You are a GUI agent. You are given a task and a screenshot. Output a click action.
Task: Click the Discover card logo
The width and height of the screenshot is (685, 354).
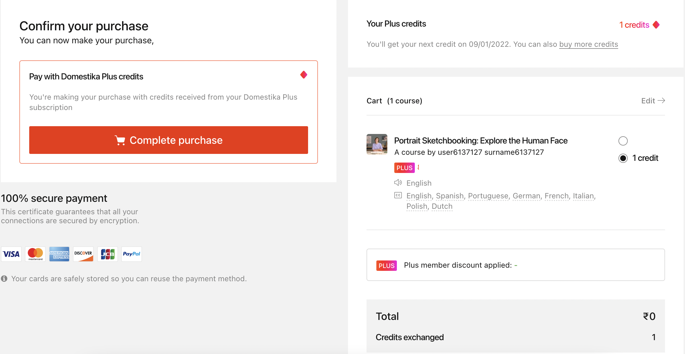[x=83, y=254]
